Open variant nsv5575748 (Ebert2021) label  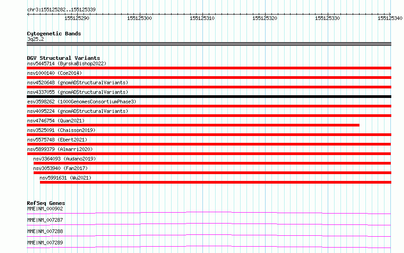pos(57,140)
